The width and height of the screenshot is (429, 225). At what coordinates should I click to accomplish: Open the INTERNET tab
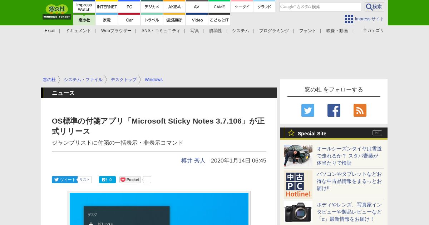coord(107,7)
